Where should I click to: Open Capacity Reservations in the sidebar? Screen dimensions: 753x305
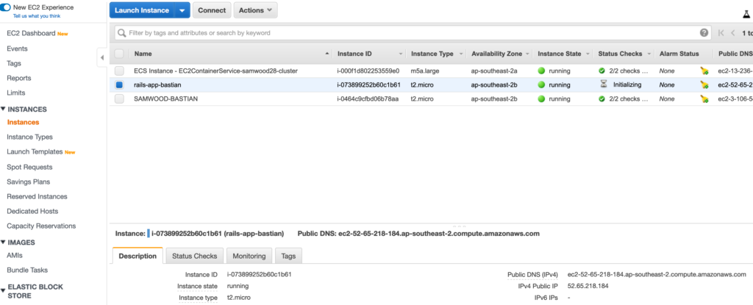[41, 226]
